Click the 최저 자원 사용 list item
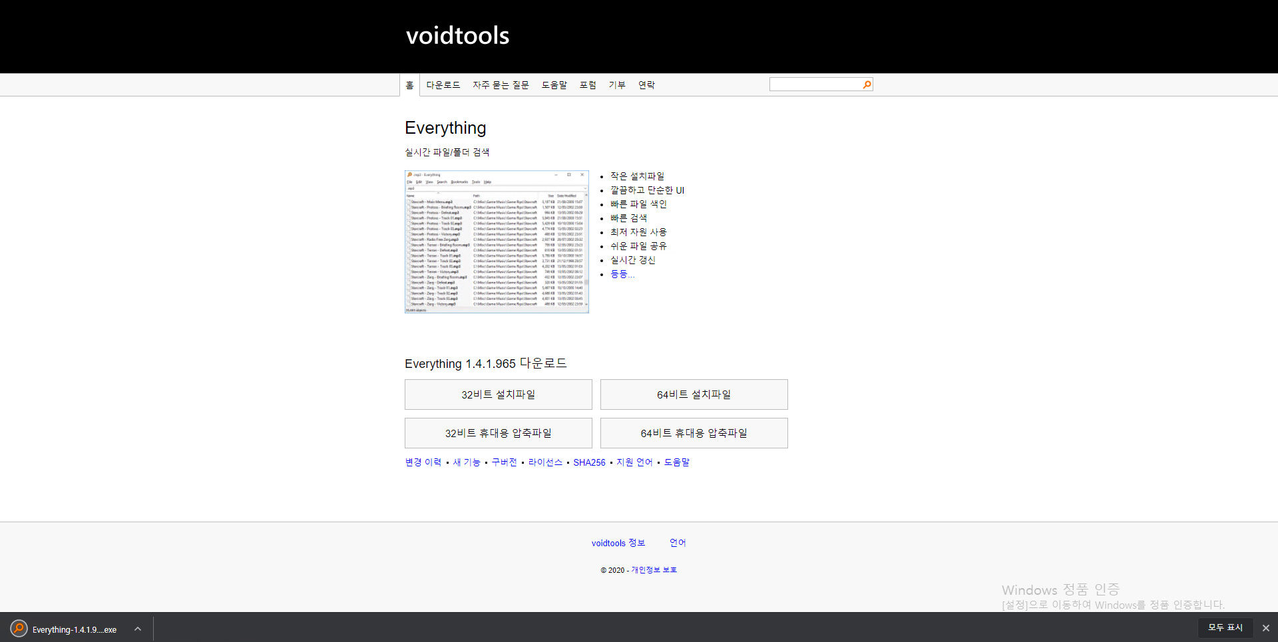 [638, 232]
